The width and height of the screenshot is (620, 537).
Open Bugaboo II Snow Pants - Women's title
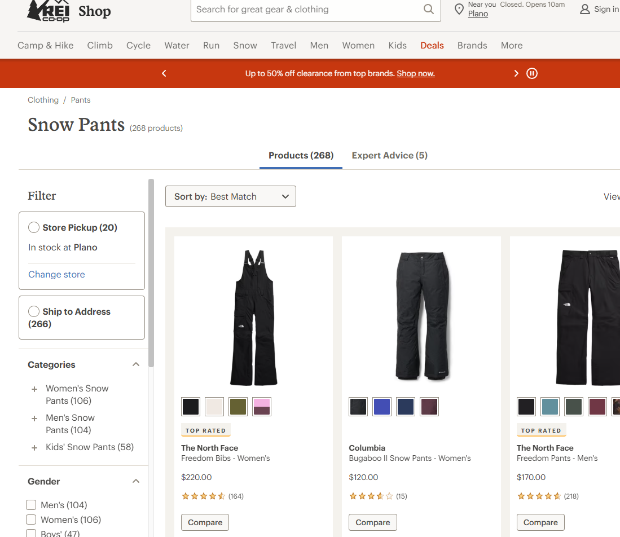point(410,458)
